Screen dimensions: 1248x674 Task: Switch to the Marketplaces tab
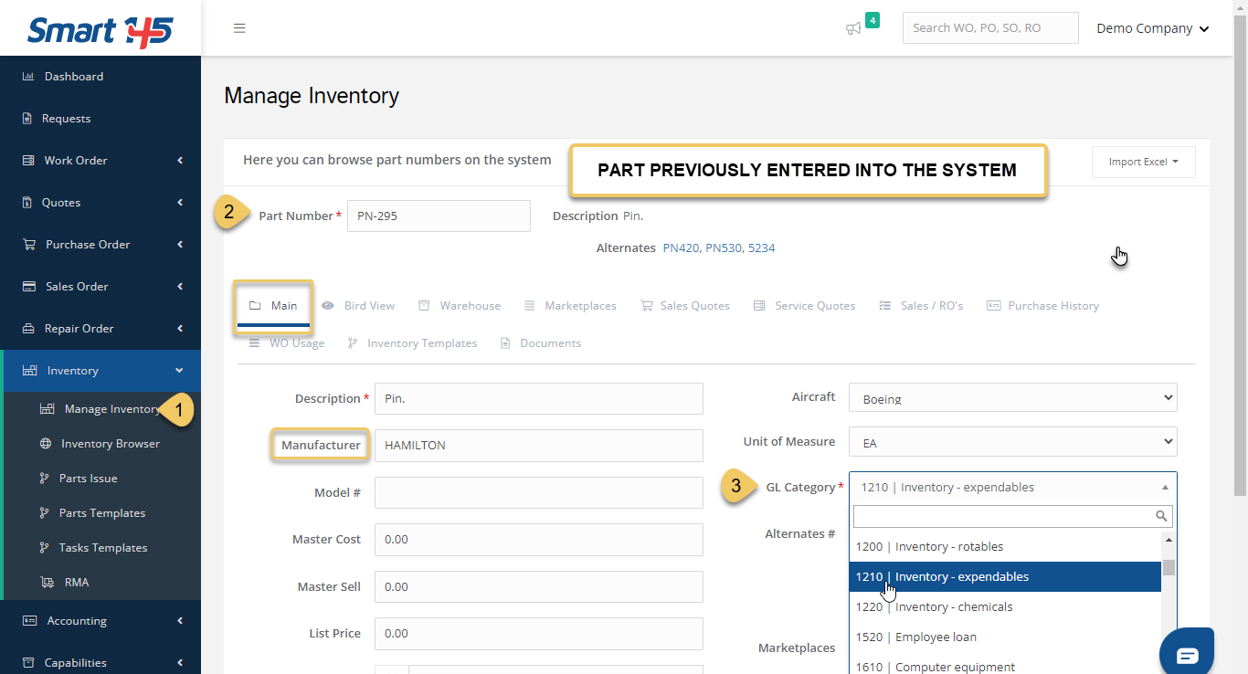pos(570,306)
